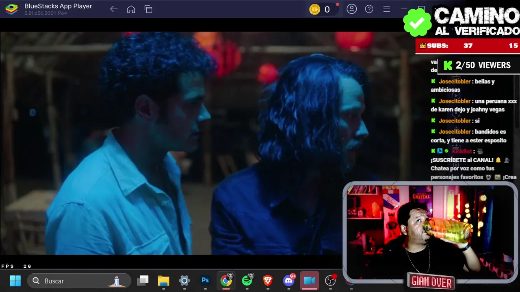
Task: Open Discord from the taskbar
Action: 289,280
